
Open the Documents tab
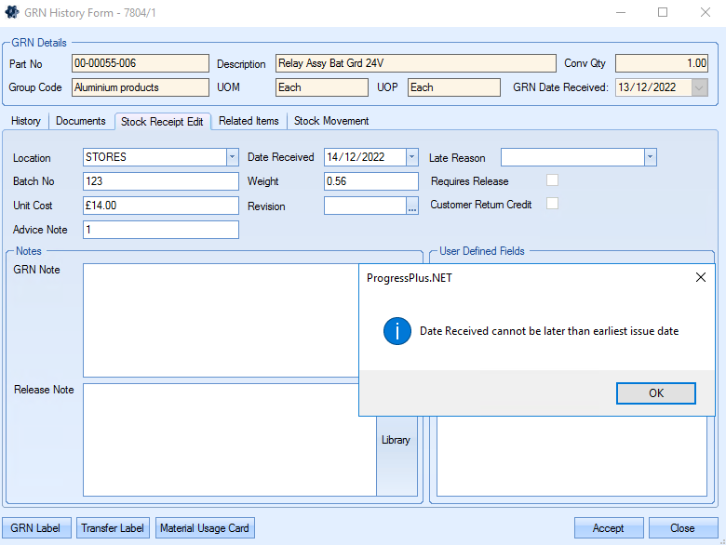point(81,121)
